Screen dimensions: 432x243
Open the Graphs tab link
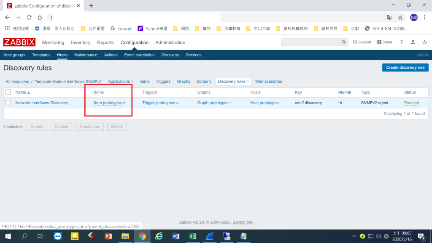tap(184, 81)
